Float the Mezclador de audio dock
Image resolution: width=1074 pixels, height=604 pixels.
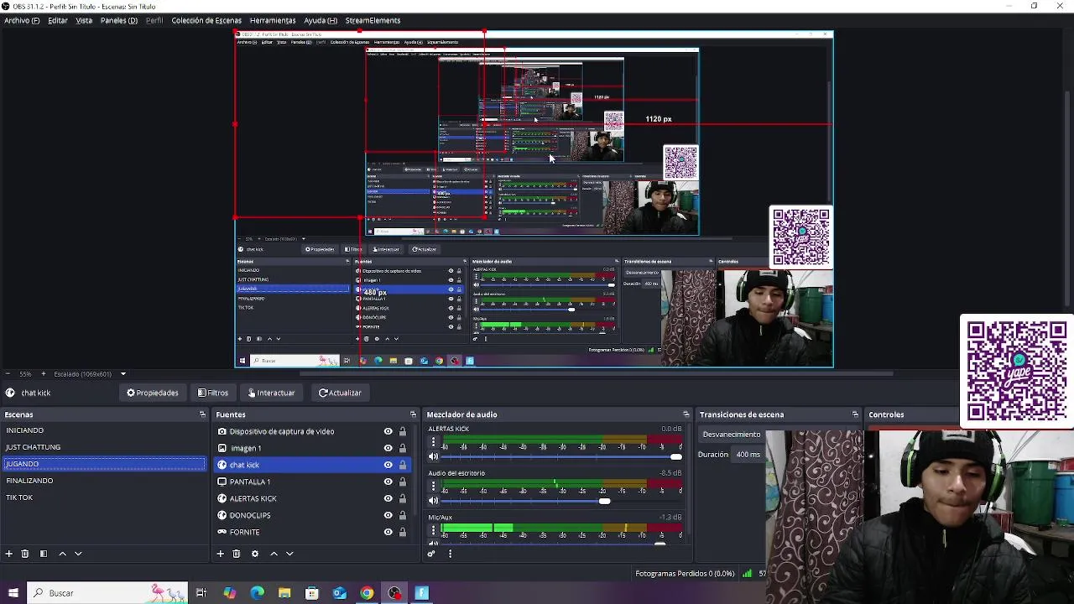click(x=686, y=414)
